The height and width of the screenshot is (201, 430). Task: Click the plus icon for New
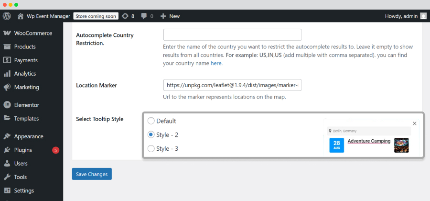pos(163,16)
